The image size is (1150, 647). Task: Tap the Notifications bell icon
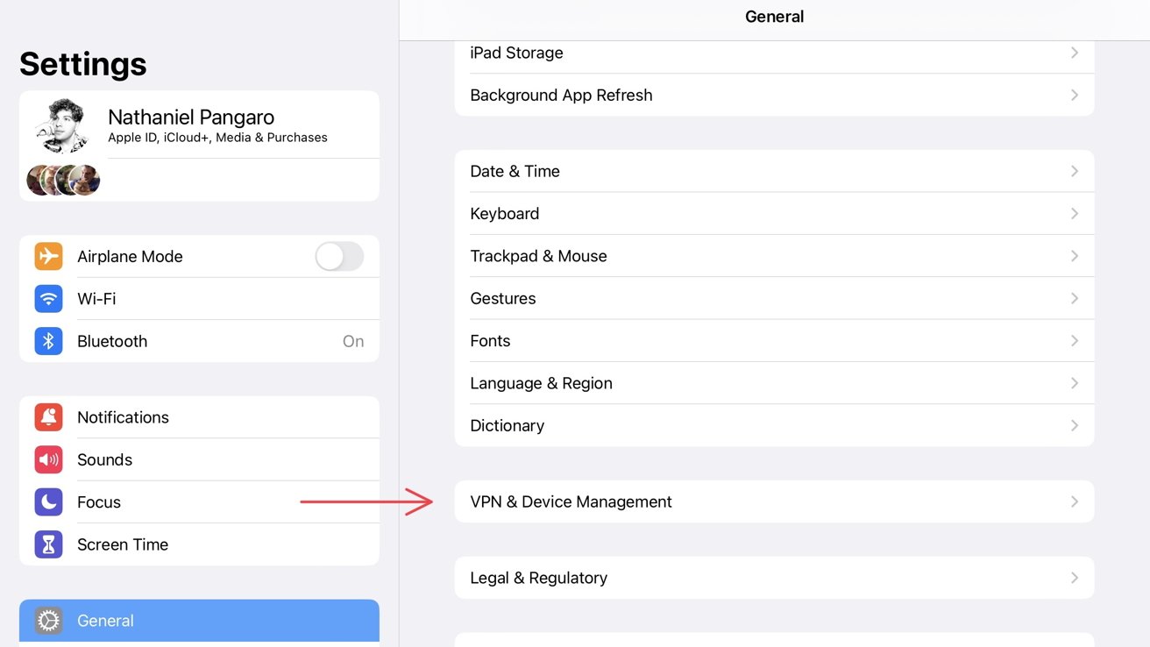pyautogui.click(x=48, y=417)
